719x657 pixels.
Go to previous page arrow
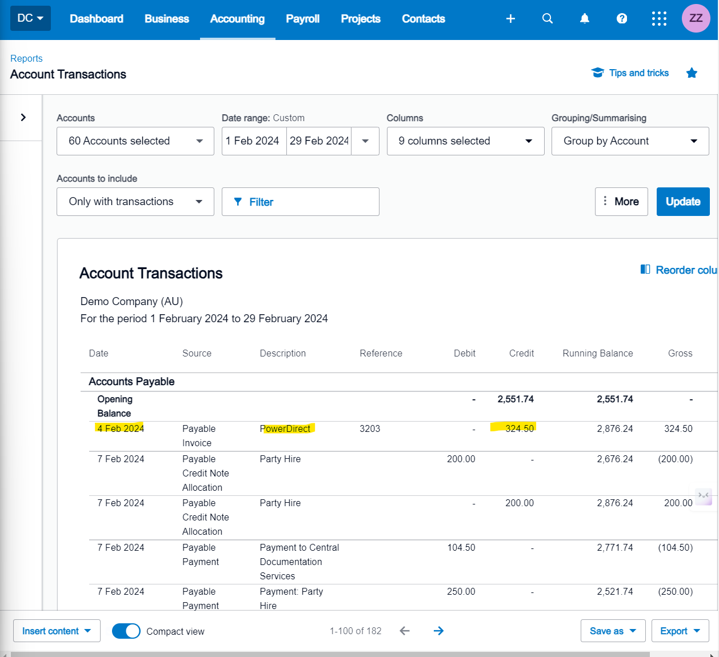point(405,631)
